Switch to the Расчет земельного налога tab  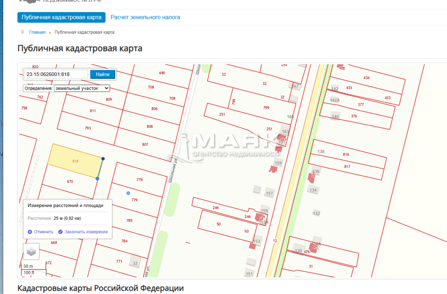click(x=145, y=17)
